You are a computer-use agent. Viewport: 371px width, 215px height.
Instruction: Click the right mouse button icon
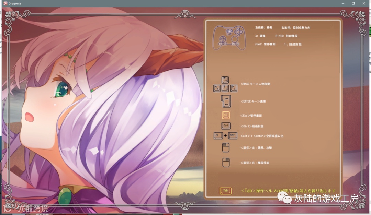coord(226,163)
